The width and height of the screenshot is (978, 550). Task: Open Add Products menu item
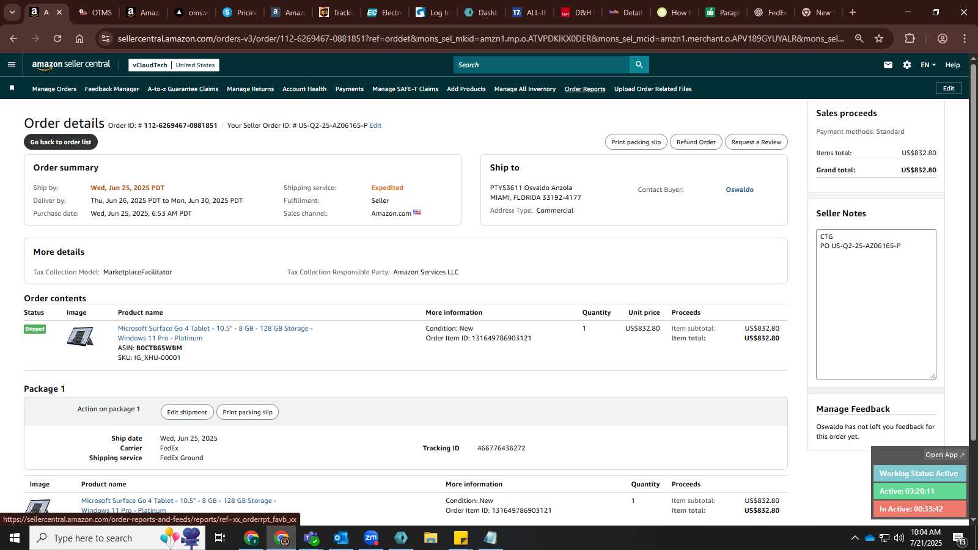coord(466,89)
